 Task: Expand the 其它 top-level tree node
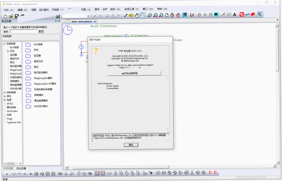pyautogui.click(x=5, y=96)
